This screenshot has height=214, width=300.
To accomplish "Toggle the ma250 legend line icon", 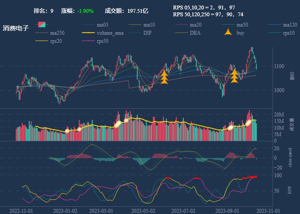I will (x=42, y=33).
